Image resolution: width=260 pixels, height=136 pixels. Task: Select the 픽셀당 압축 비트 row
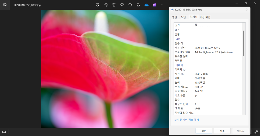click(x=208, y=113)
